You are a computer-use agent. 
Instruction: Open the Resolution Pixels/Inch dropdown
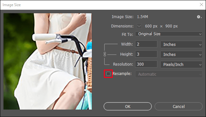coord(181,65)
